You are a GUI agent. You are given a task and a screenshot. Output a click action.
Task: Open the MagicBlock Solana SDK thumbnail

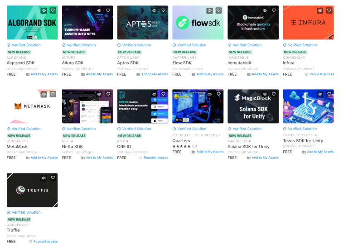253,106
